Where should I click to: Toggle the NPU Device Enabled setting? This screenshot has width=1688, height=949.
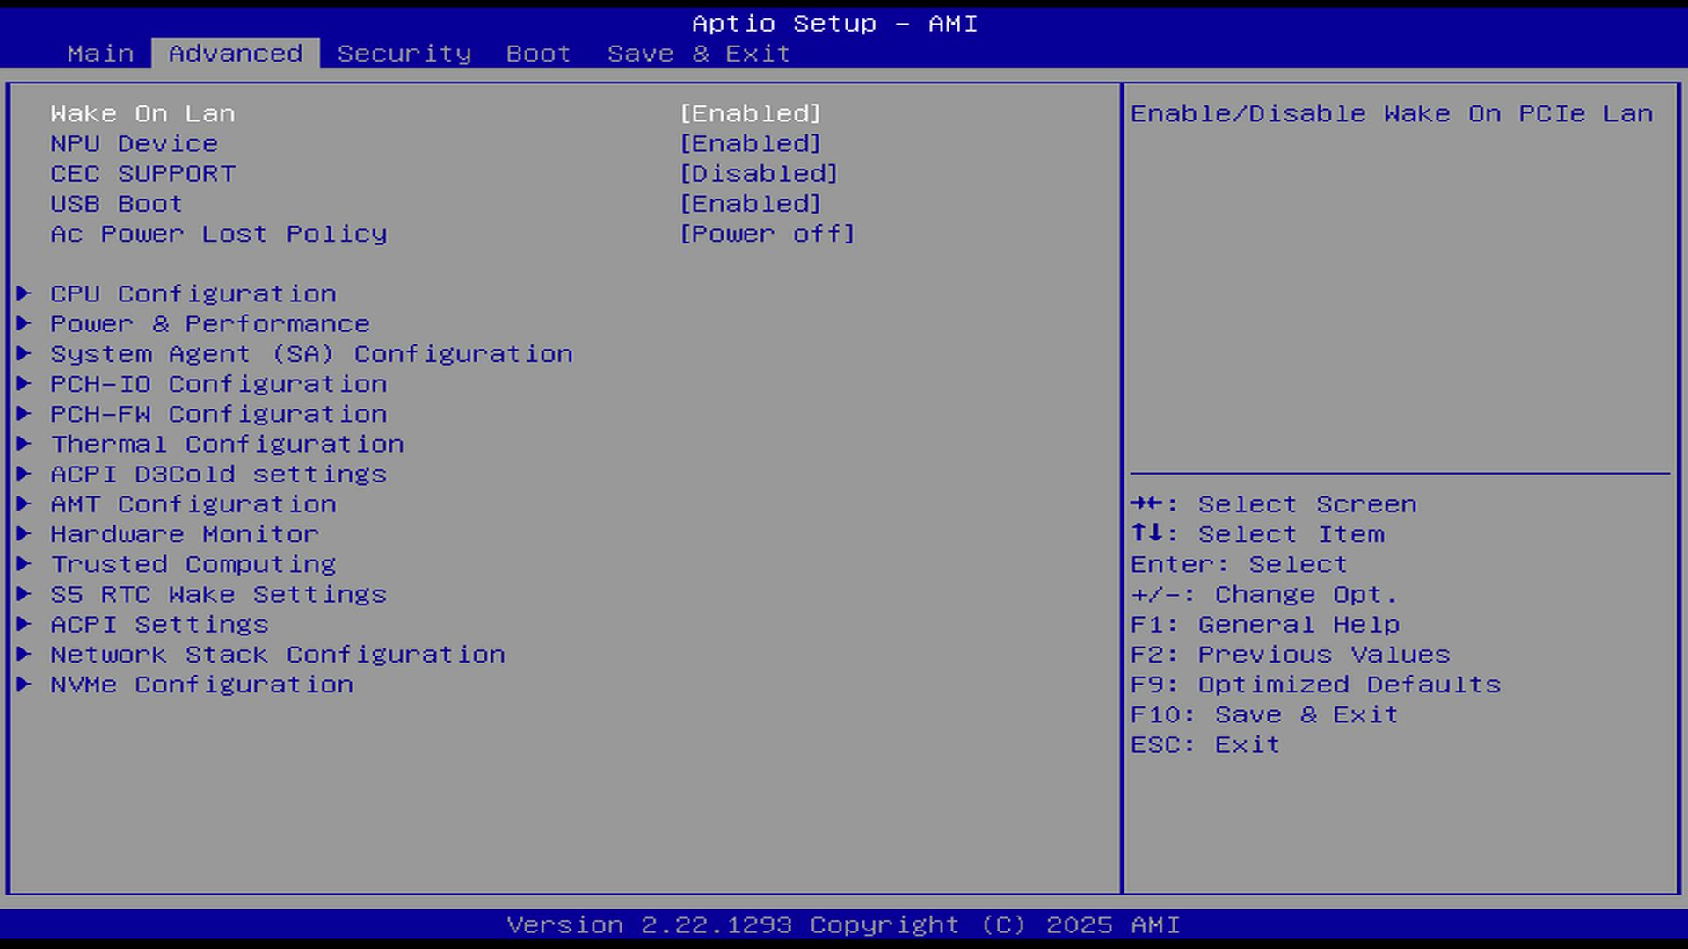(750, 143)
